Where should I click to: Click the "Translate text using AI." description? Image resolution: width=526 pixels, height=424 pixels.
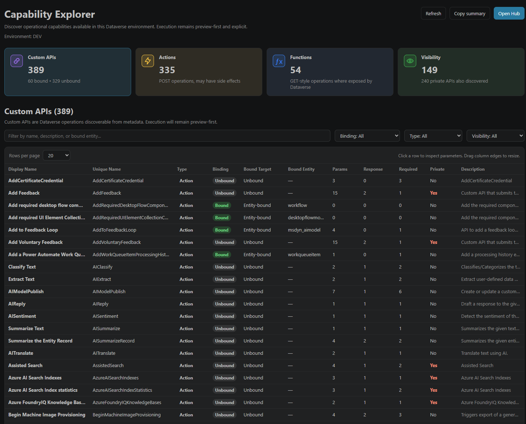(x=484, y=353)
